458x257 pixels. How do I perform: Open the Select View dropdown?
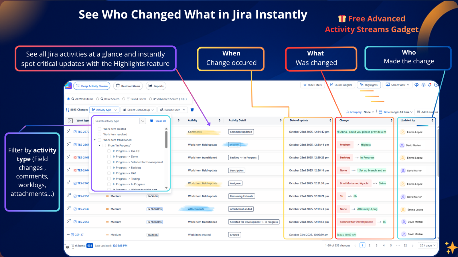[397, 85]
